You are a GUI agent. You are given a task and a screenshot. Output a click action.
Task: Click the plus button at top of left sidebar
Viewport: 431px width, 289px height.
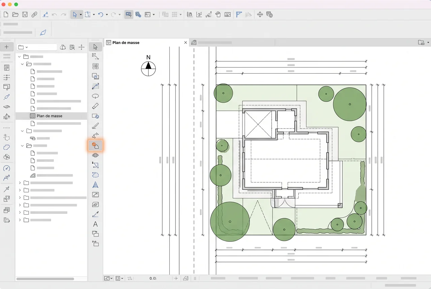click(6, 47)
